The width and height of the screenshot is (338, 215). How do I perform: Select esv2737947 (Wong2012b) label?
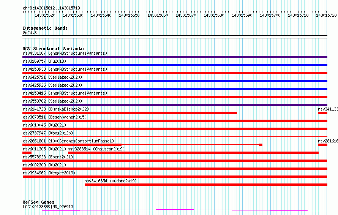coord(48,133)
